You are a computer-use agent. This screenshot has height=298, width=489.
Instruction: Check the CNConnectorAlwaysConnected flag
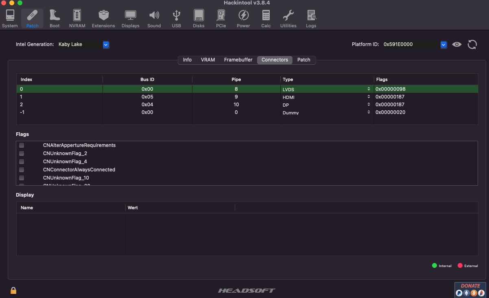pyautogui.click(x=22, y=170)
